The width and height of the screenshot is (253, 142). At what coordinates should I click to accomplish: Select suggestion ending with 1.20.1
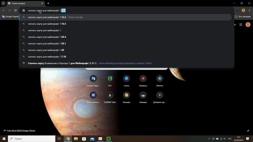[125, 43]
